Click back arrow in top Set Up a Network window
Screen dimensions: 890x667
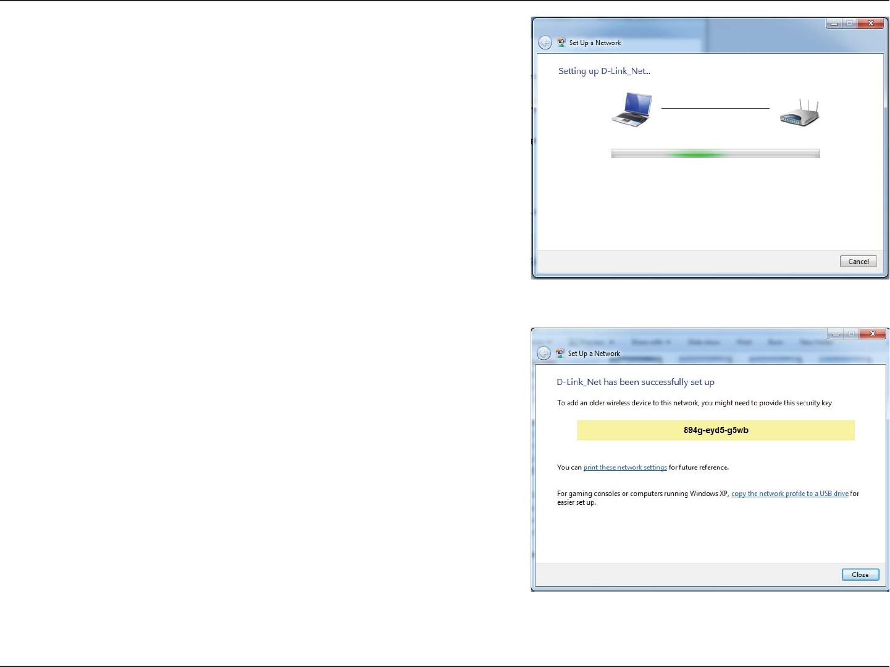click(545, 43)
